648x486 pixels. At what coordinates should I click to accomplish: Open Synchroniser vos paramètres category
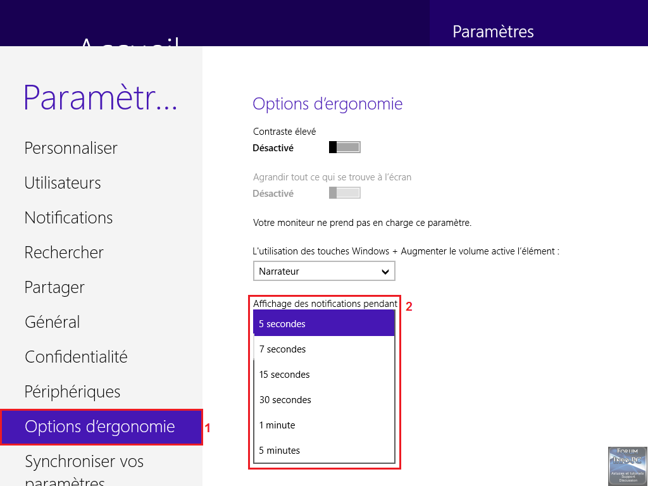click(x=84, y=471)
